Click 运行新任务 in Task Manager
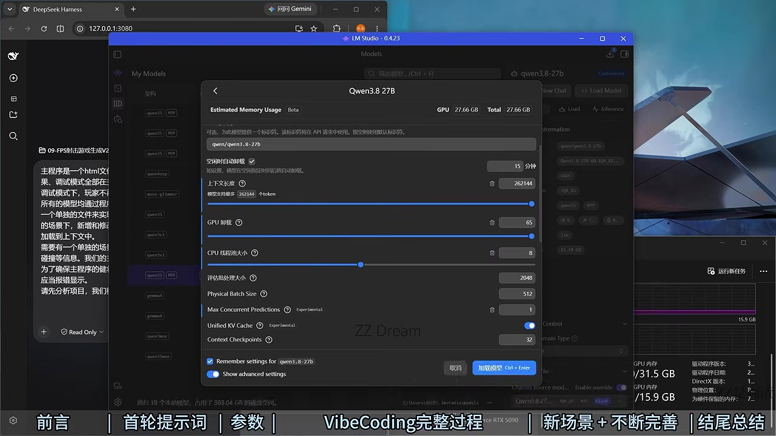The image size is (776, 436). [726, 271]
